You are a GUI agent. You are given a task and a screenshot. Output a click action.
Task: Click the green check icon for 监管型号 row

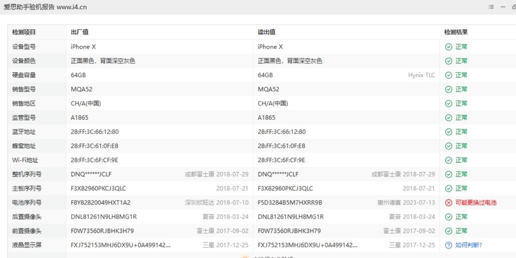(448, 118)
